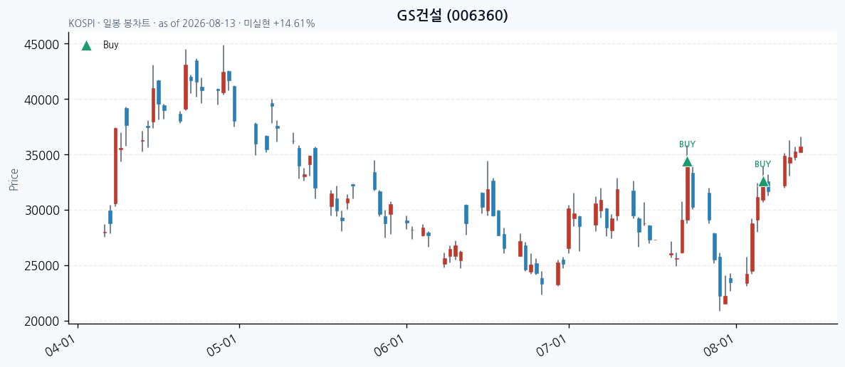Click the KOSPI subtitle with 미실현 +14.61%
Image resolution: width=845 pixels, height=367 pixels.
pyautogui.click(x=191, y=23)
